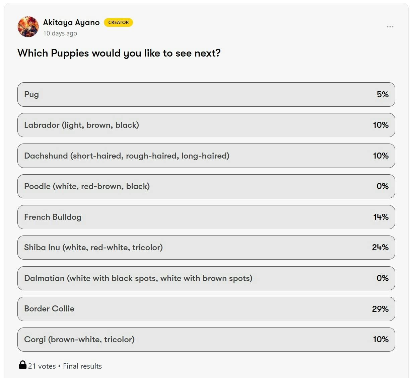Open the three-dot post options menu
The image size is (412, 378).
coord(390,27)
